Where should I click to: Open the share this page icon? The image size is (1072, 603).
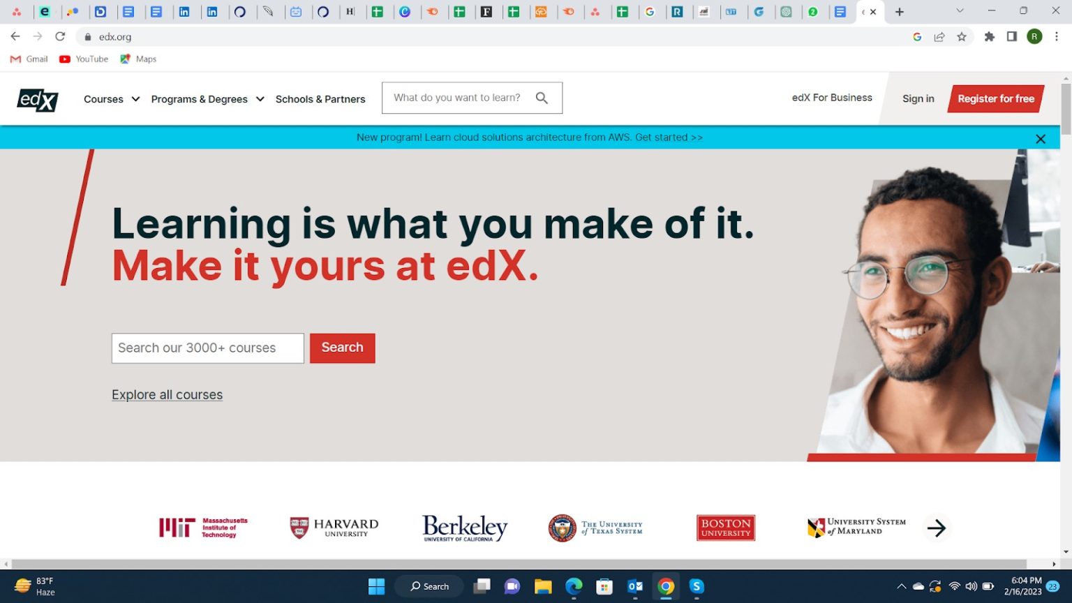(x=939, y=37)
